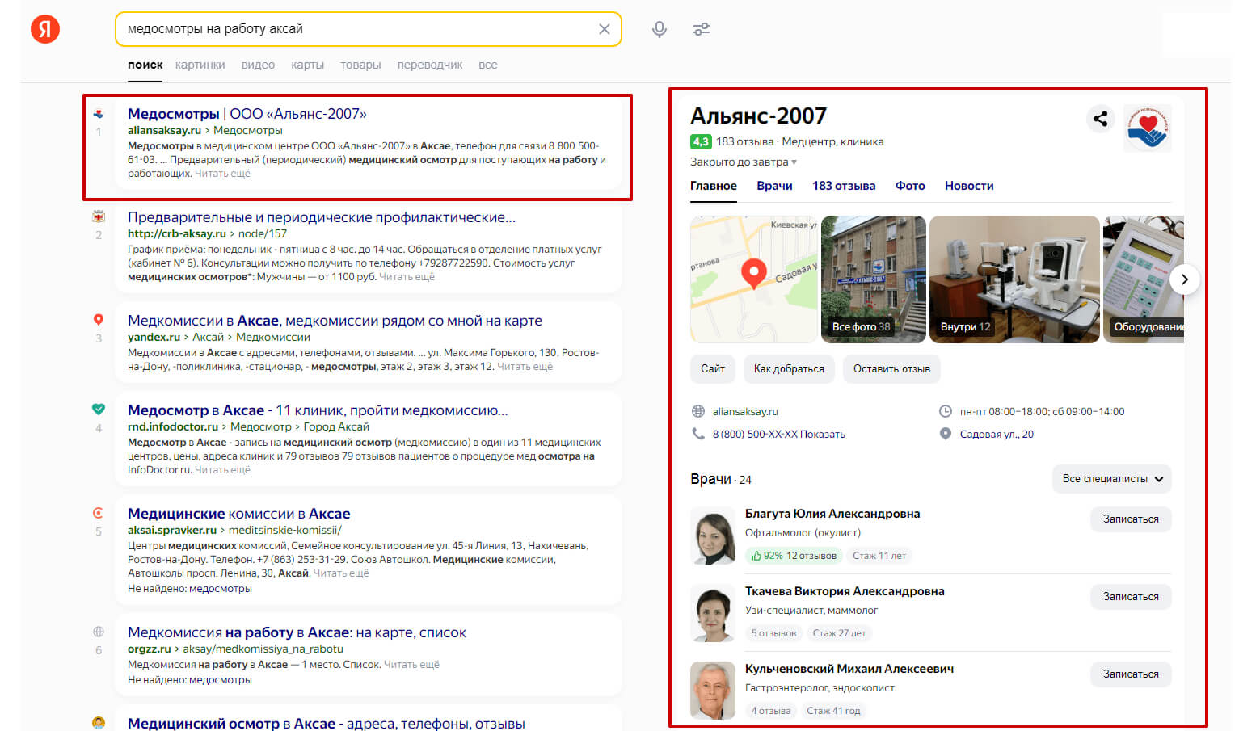Show next photos with right arrow
The height and width of the screenshot is (731, 1239).
coord(1184,279)
